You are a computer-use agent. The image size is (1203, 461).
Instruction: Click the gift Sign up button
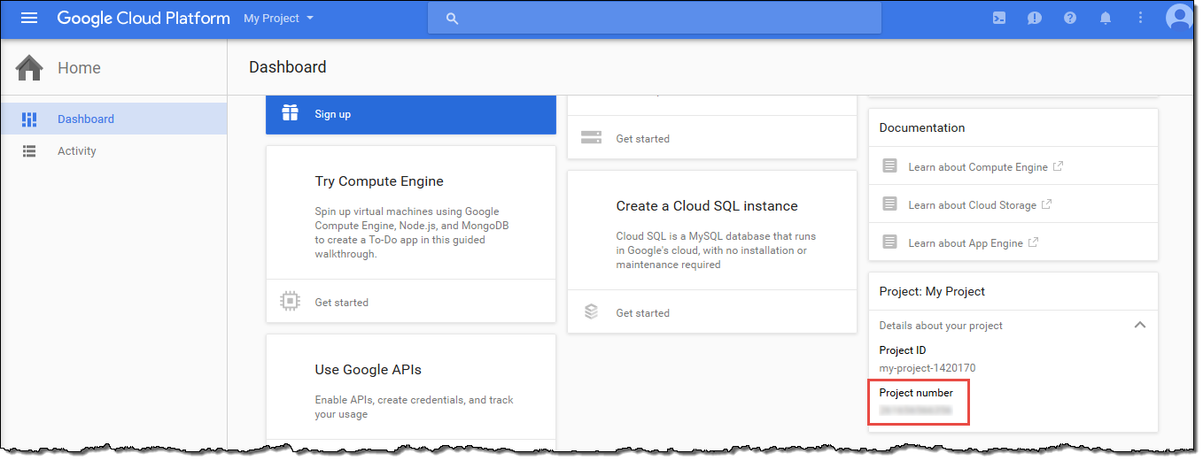(x=411, y=114)
